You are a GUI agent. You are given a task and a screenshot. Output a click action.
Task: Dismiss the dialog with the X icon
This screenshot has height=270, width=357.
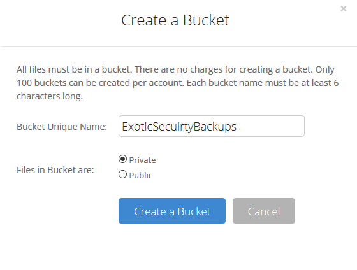click(344, 9)
